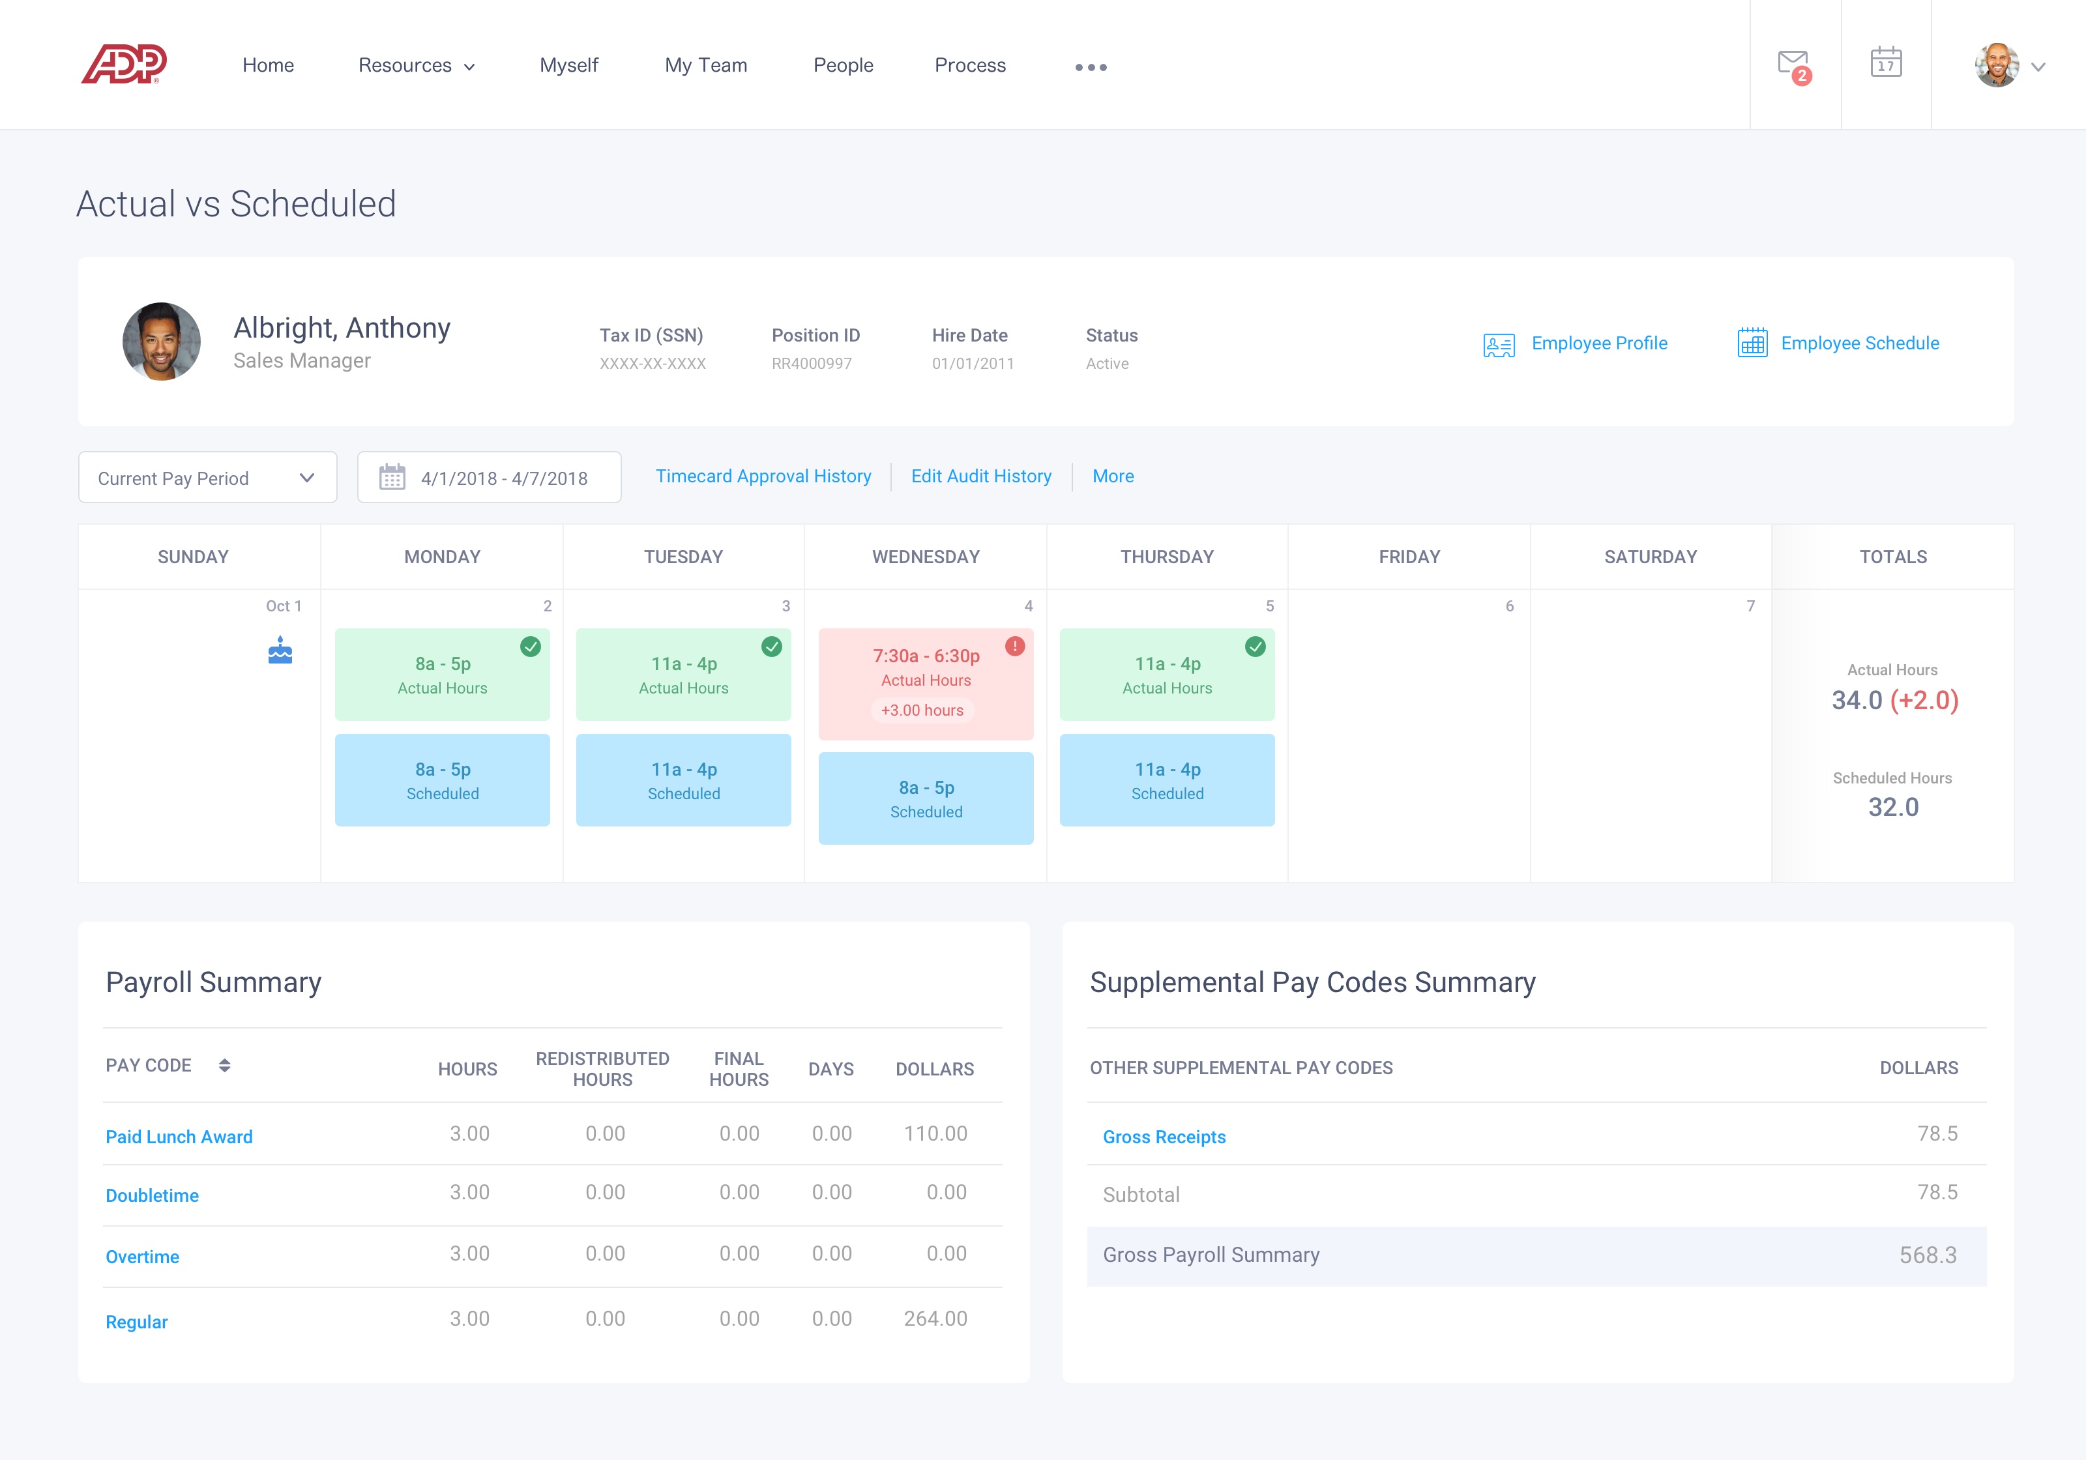Expand the Resources menu dropdown
The height and width of the screenshot is (1460, 2086).
tap(416, 65)
